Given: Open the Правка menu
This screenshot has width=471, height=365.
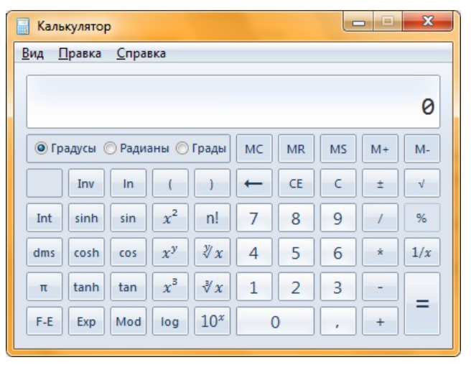Looking at the screenshot, I should 80,53.
